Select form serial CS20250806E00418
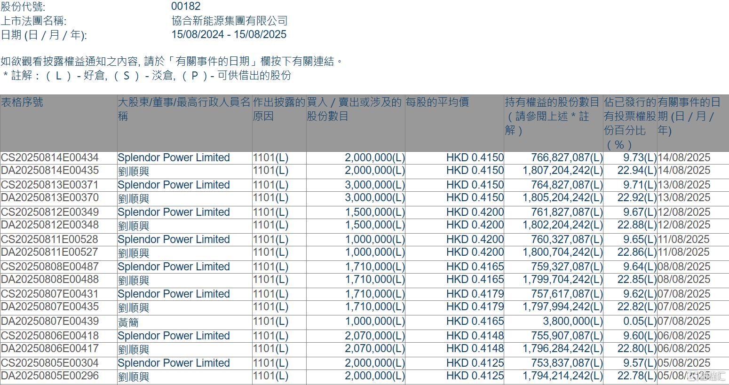Image resolution: width=729 pixels, height=385 pixels. (50, 336)
